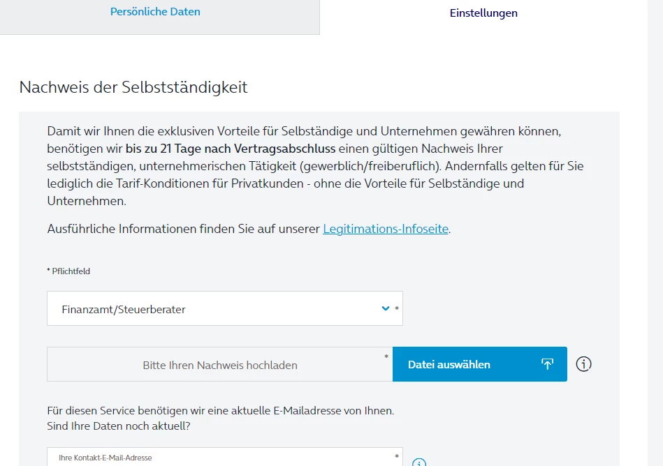Focus the Ihre Kontakt-E-Mail-Adresse input field

(224, 457)
